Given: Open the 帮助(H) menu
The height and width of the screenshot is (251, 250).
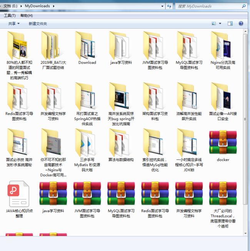Looking at the screenshot, I should [27, 15].
